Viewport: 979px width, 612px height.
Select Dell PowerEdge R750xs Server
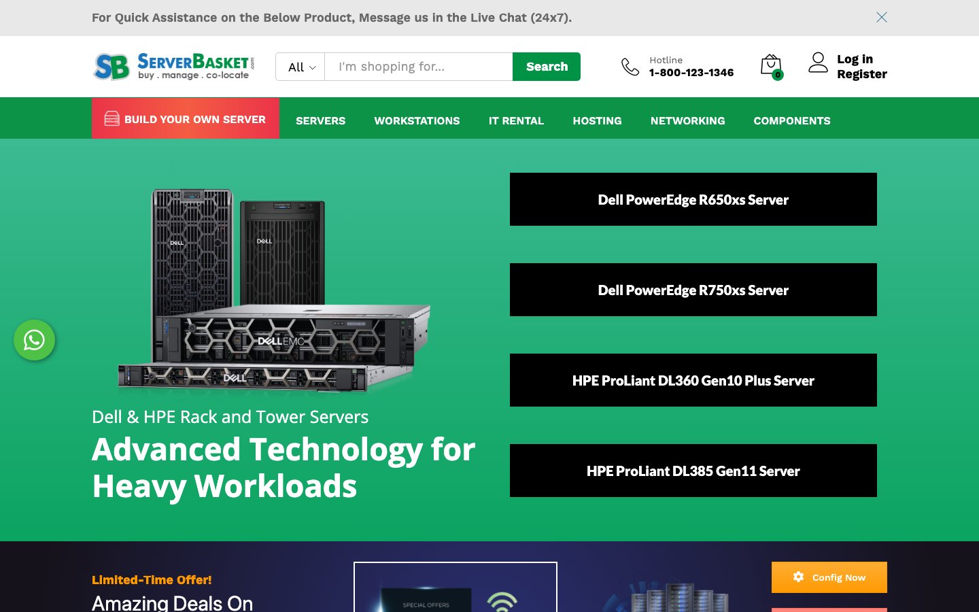693,290
